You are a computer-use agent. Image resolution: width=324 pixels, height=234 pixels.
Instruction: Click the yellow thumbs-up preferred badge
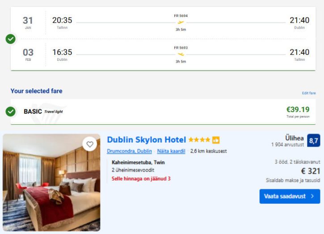216,140
